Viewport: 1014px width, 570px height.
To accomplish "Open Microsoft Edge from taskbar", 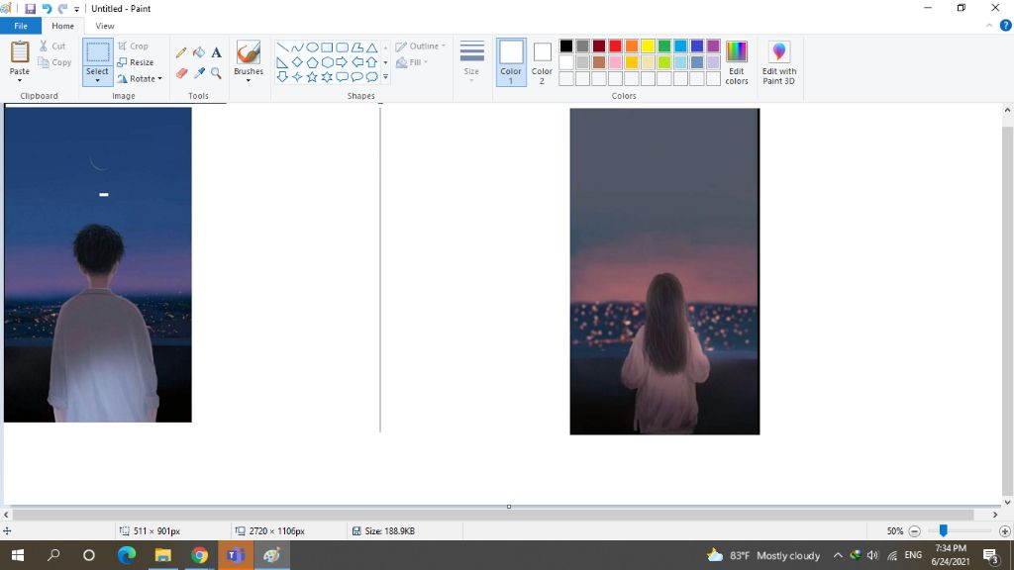I will point(127,555).
